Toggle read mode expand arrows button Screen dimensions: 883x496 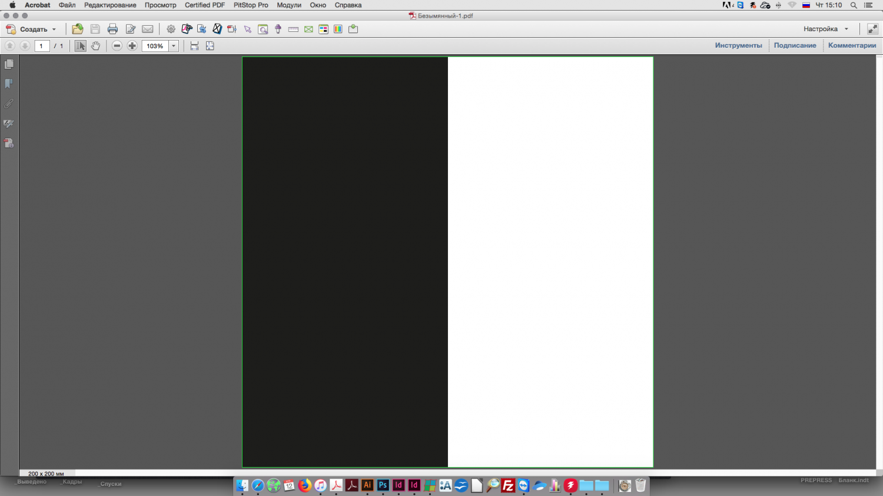(x=872, y=29)
